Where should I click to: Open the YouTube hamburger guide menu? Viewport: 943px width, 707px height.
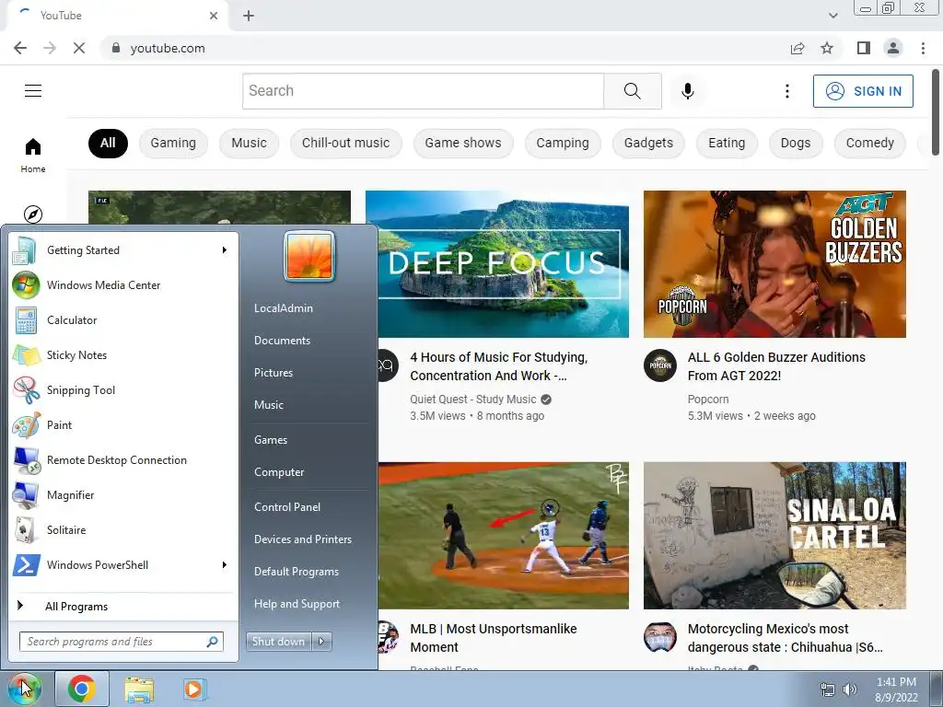33,91
